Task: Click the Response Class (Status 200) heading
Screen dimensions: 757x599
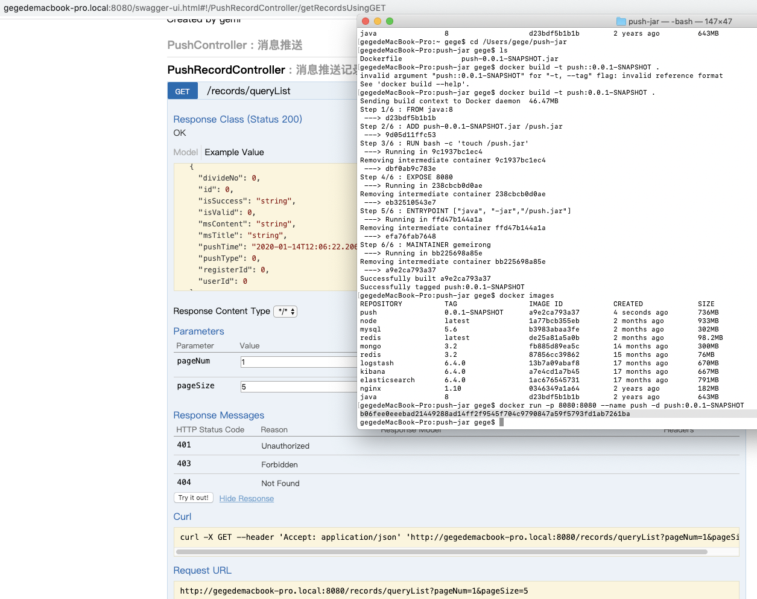Action: point(238,120)
